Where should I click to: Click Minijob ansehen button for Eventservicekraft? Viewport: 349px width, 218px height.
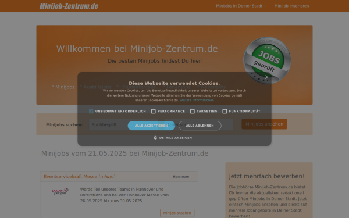tap(177, 213)
